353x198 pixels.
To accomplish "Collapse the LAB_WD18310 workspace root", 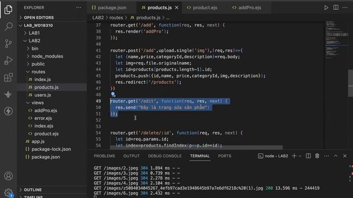I will click(52, 25).
